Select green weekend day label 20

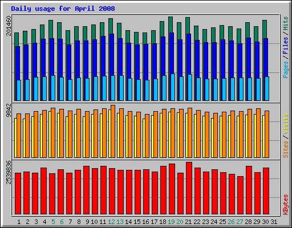[180, 222]
